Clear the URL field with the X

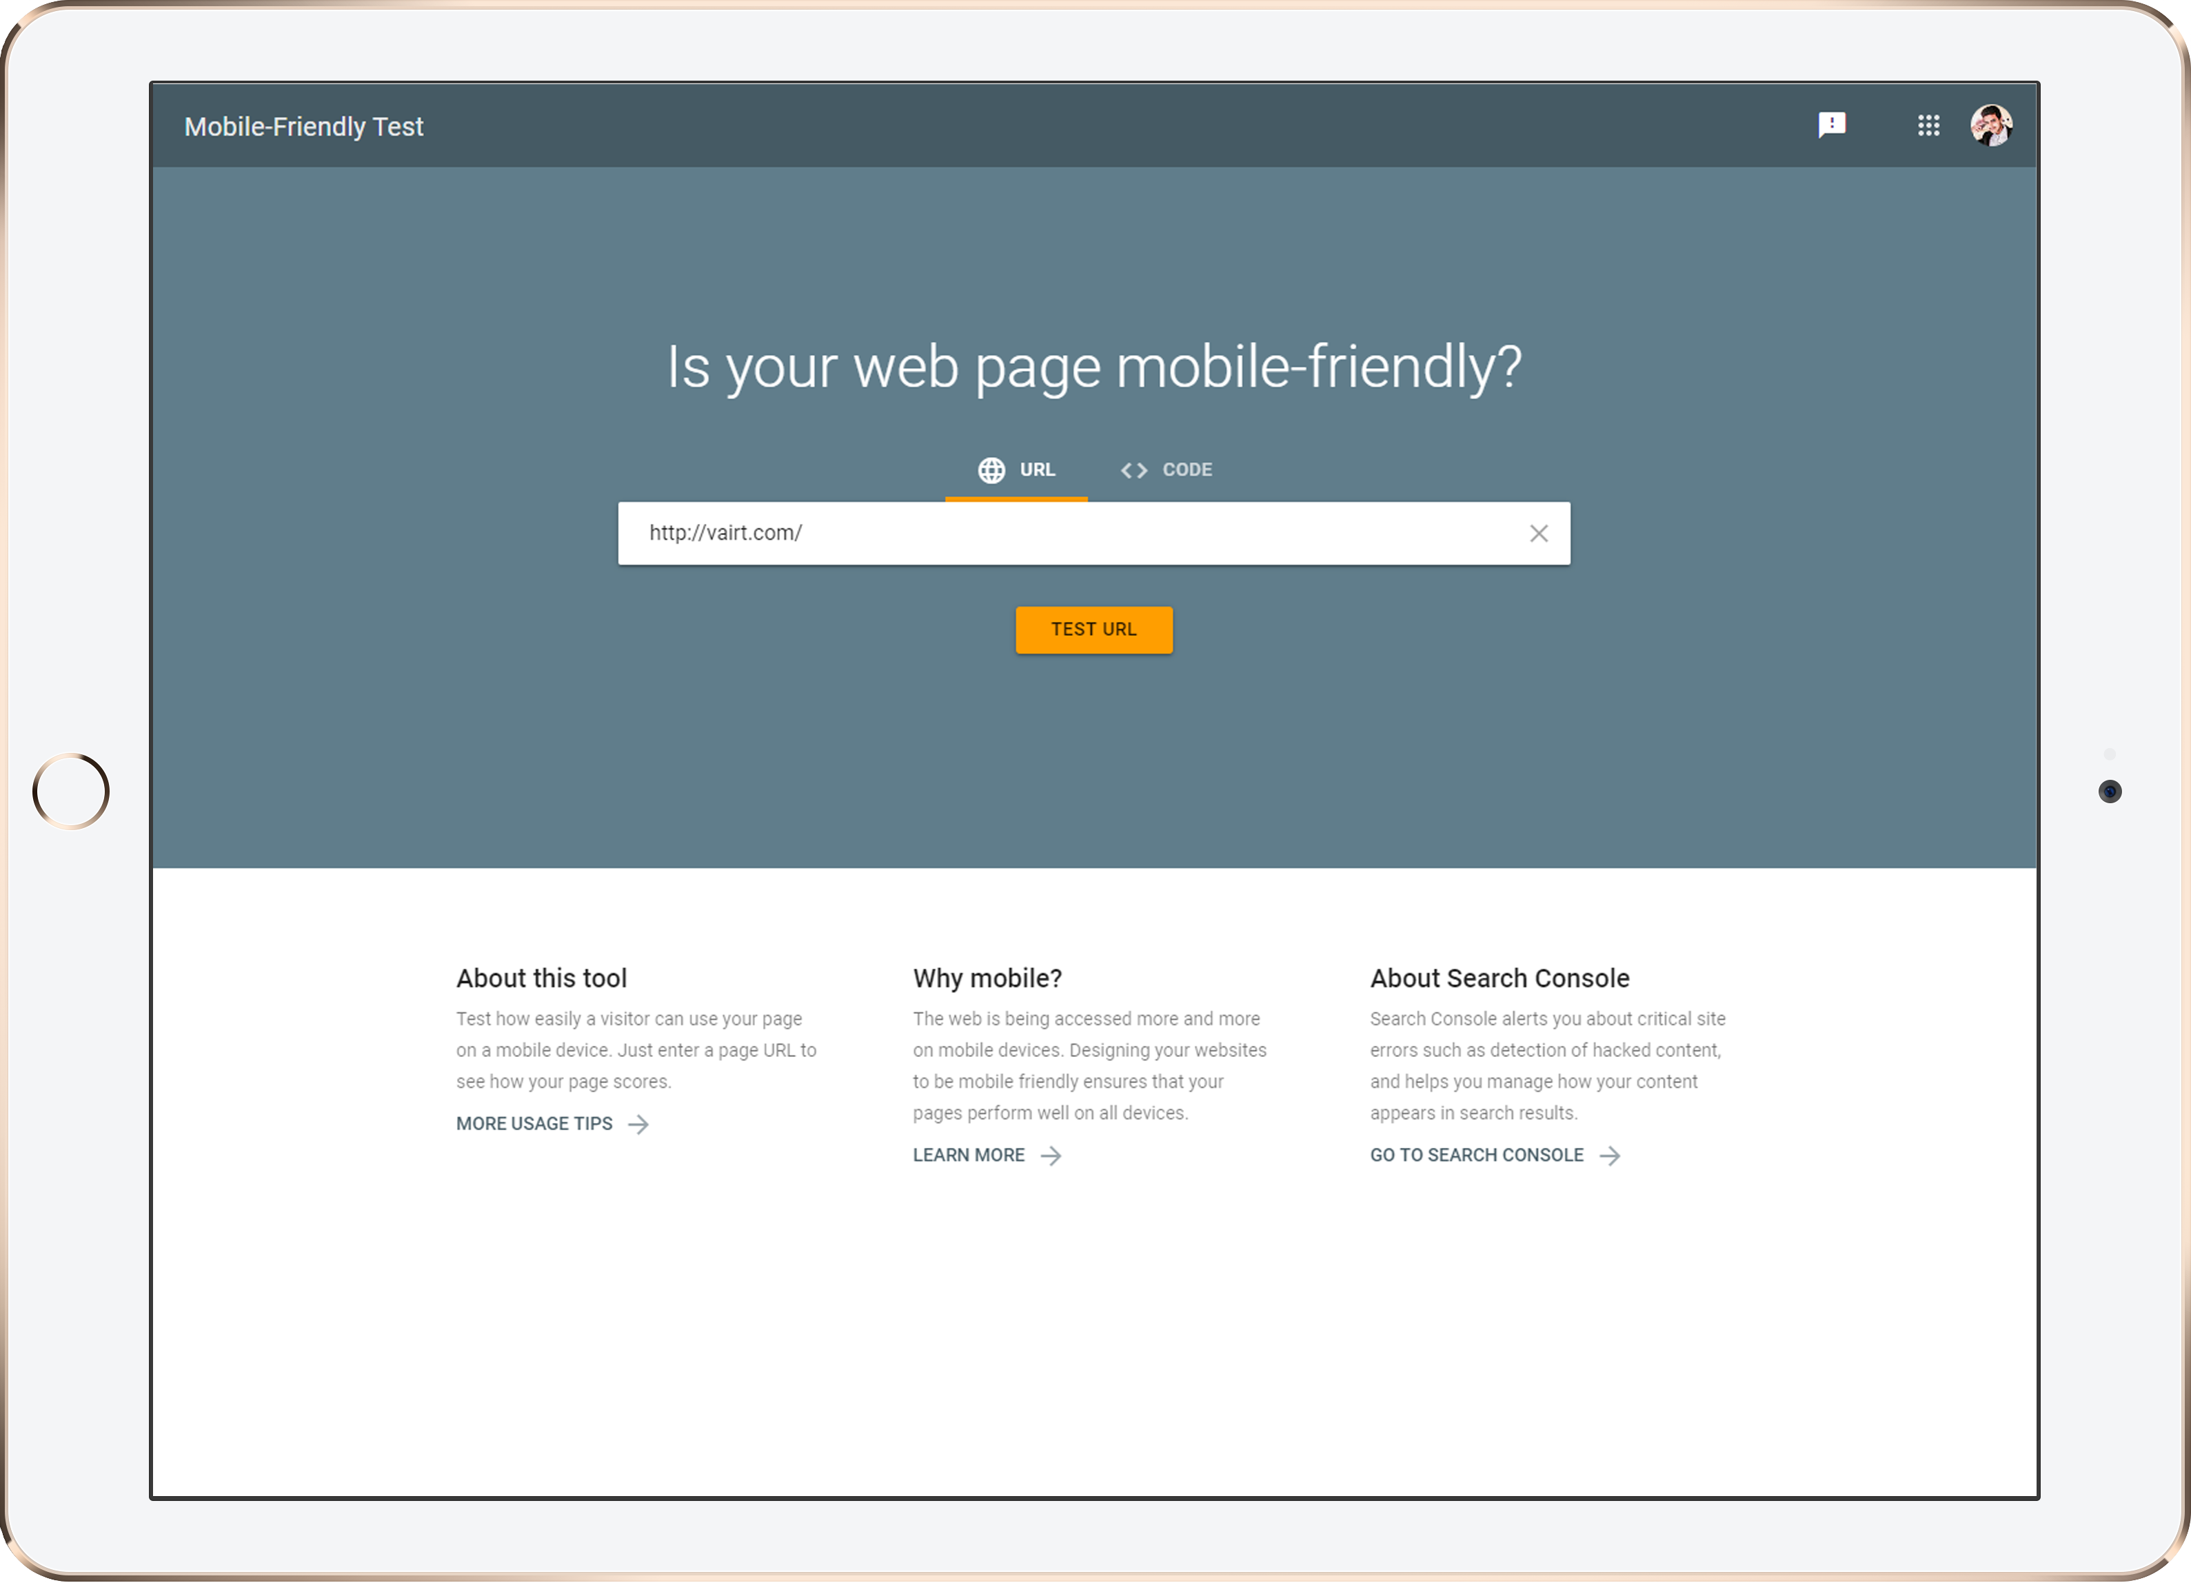(x=1538, y=533)
